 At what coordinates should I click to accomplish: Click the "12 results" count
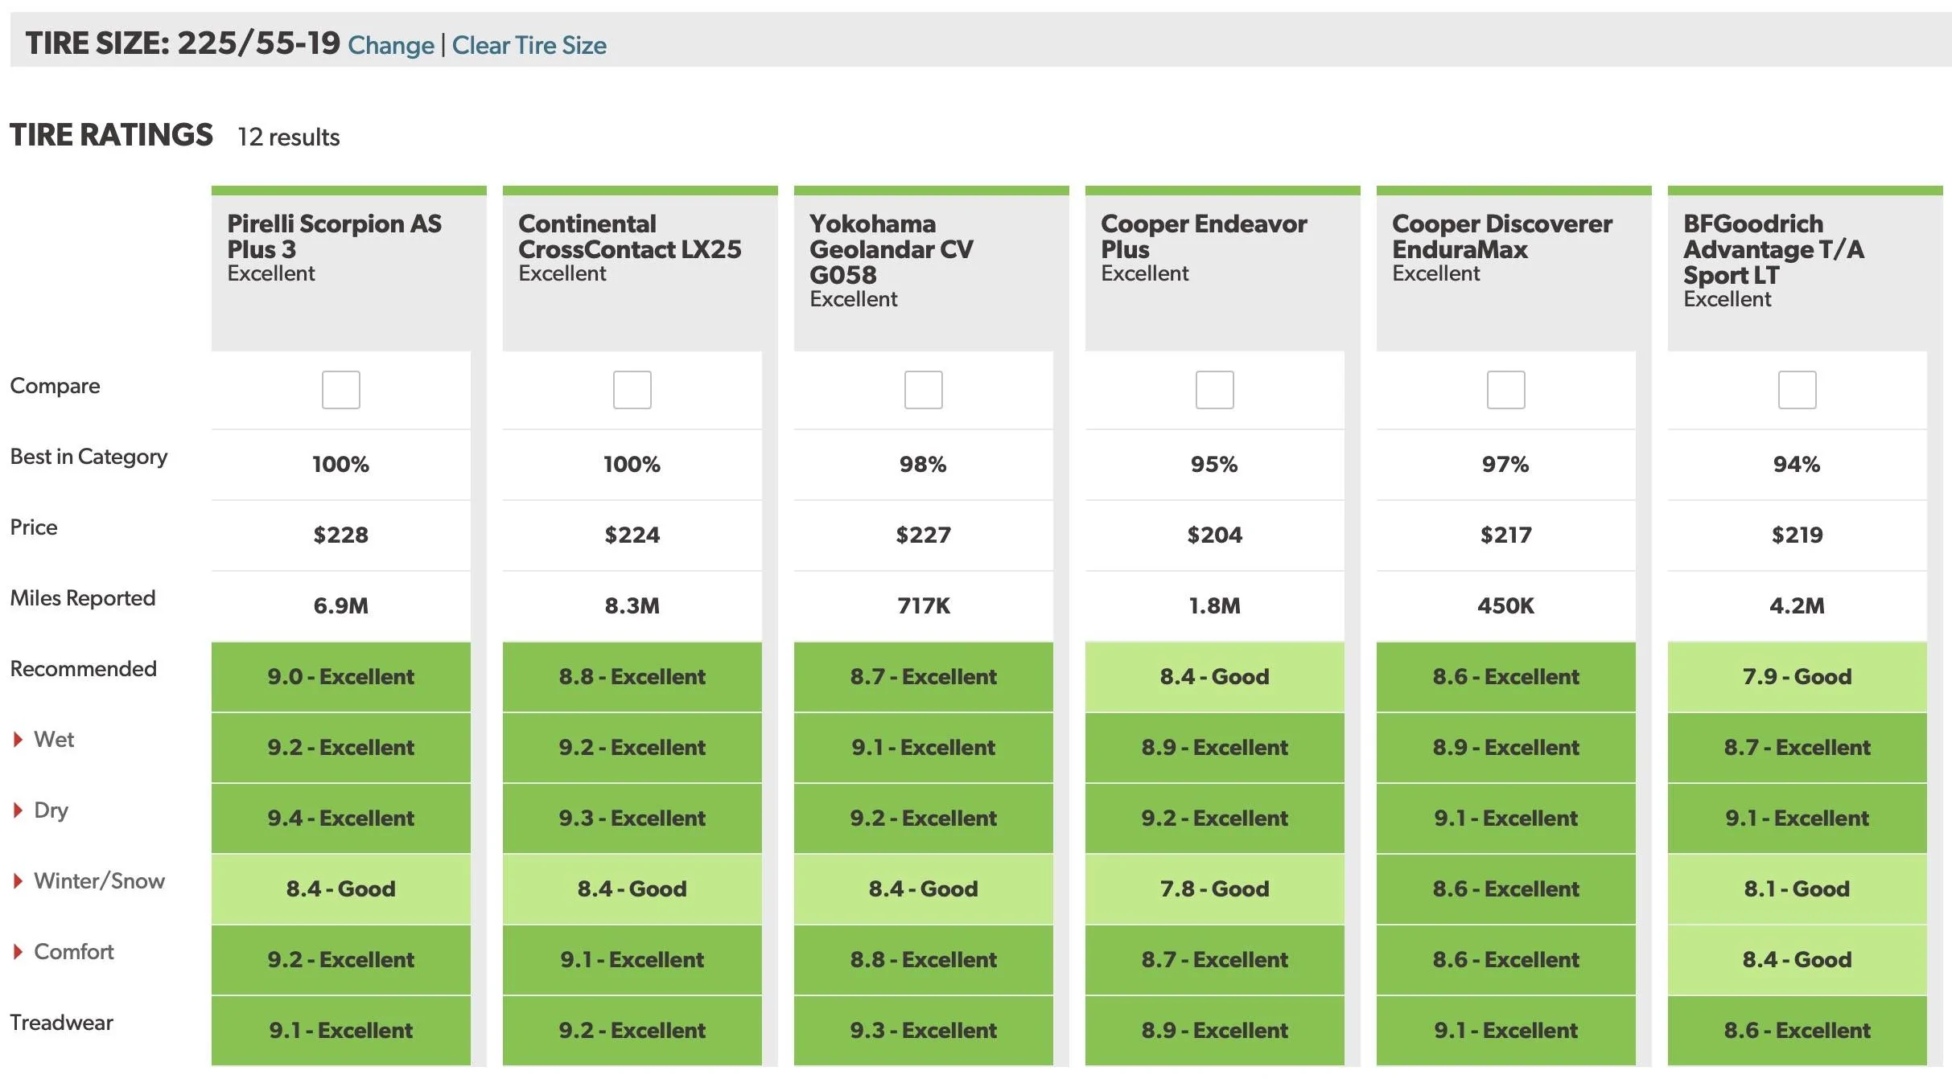(289, 137)
